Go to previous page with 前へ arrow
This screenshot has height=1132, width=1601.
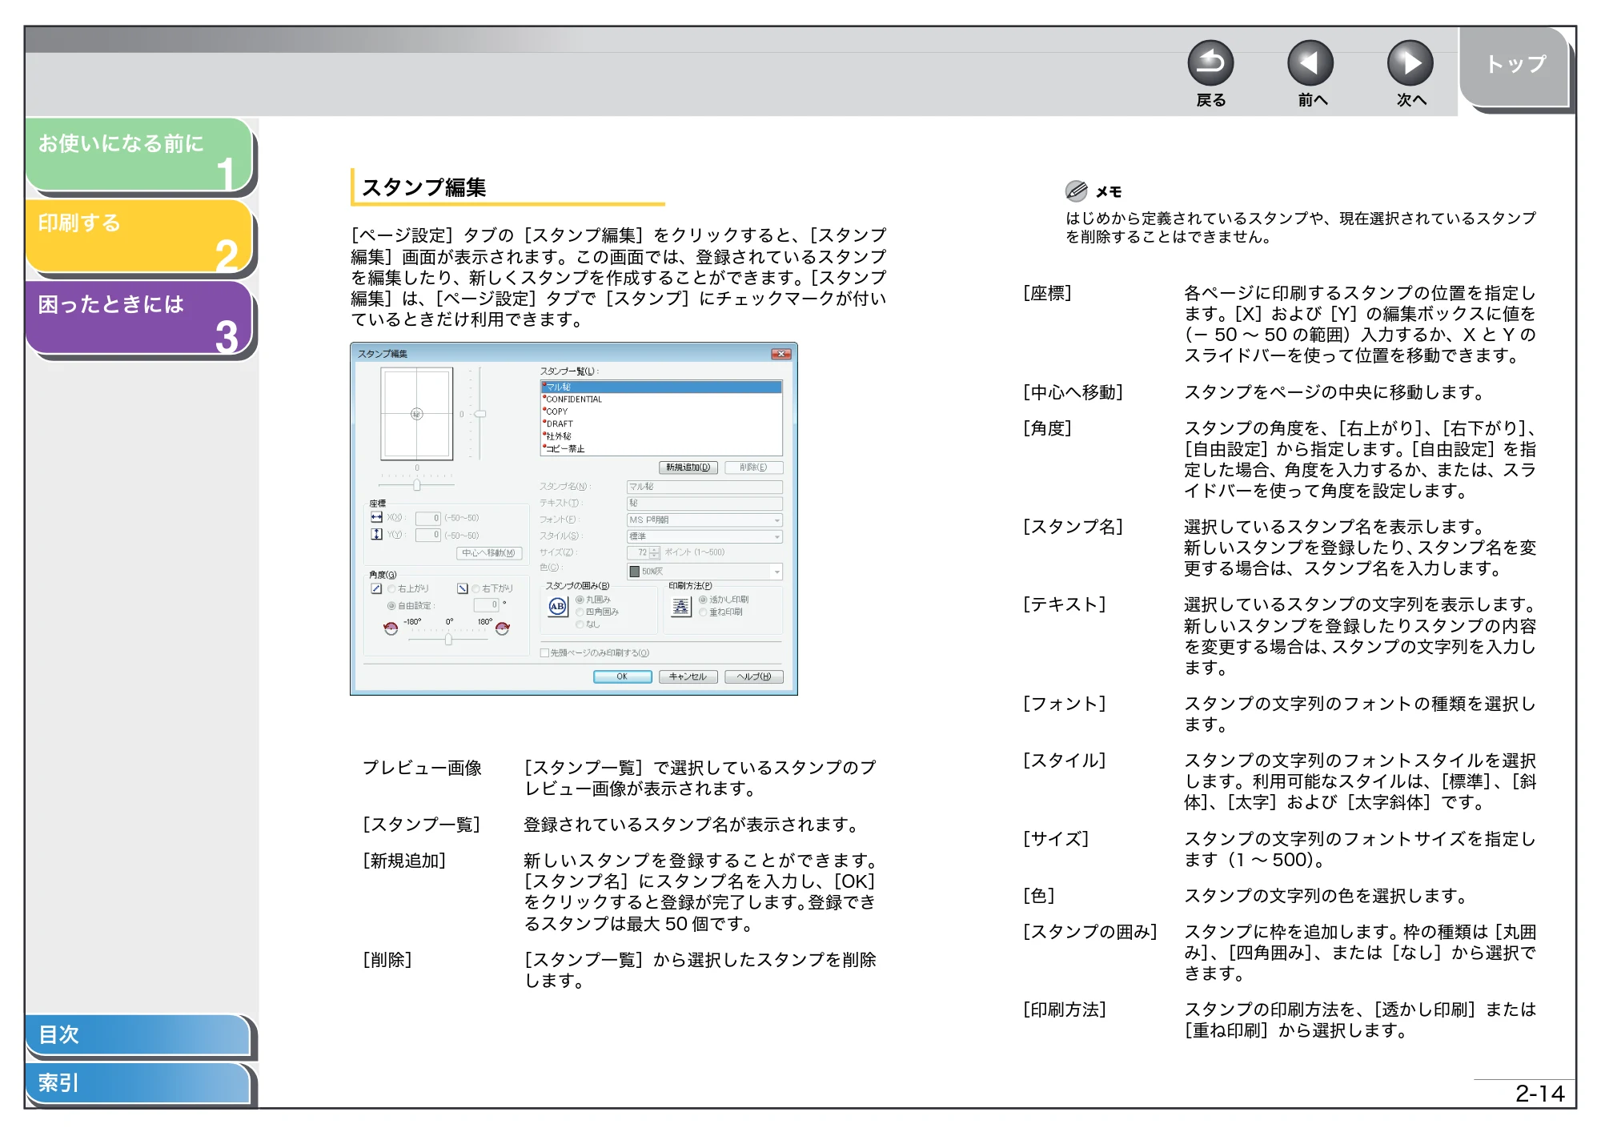[1310, 63]
